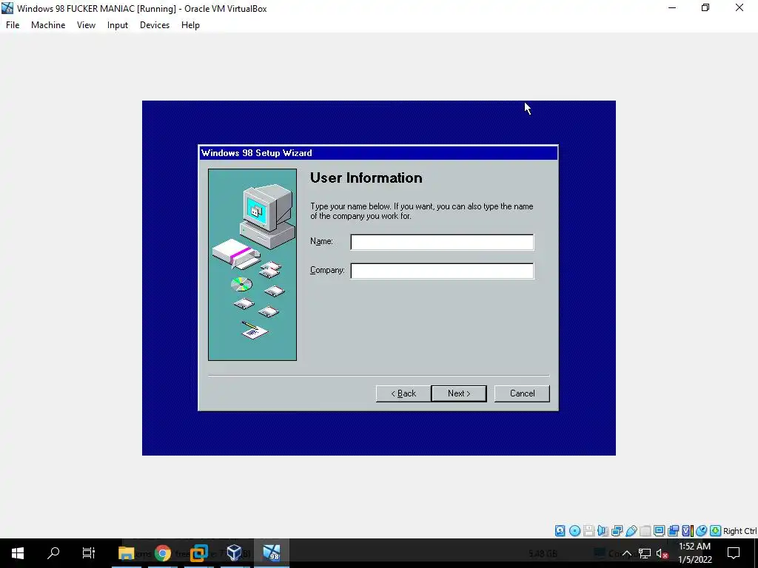The width and height of the screenshot is (758, 568).
Task: Click the network adapters status icon
Action: click(617, 531)
